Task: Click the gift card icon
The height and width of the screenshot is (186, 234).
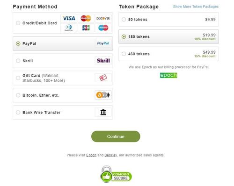Action: [103, 78]
